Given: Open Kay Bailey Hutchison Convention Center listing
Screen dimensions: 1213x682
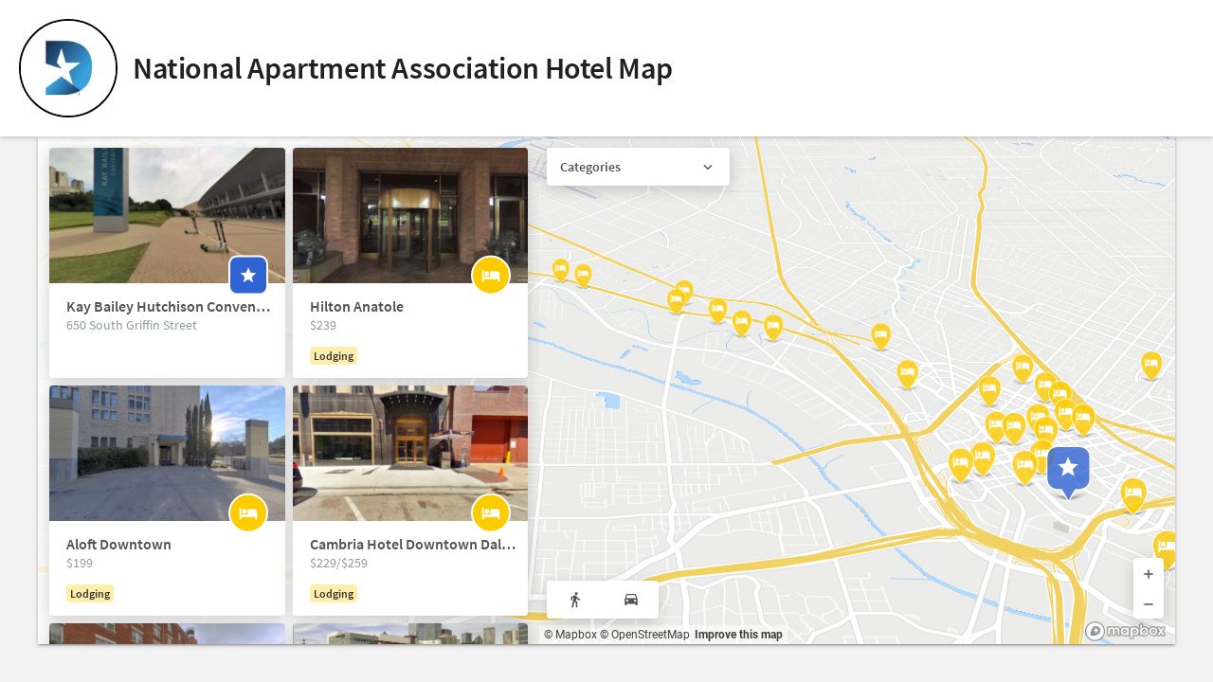Looking at the screenshot, I should coord(168,307).
